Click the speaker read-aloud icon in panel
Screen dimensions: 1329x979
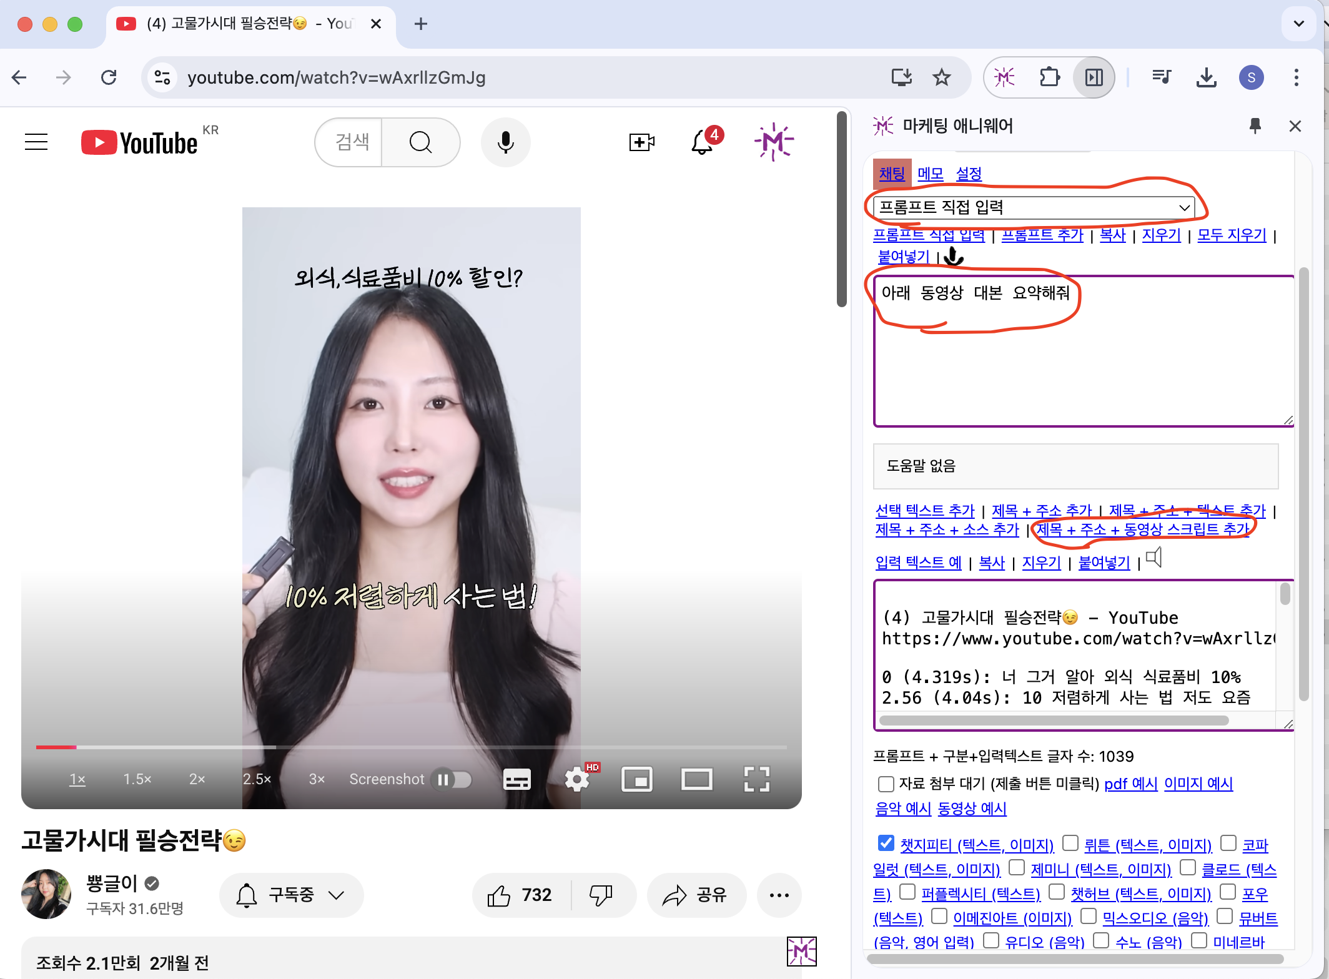(1154, 558)
